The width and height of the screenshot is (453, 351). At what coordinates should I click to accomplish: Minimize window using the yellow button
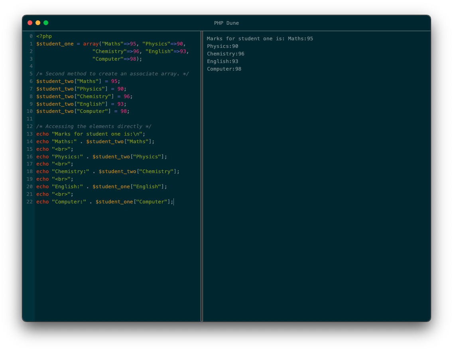[38, 23]
